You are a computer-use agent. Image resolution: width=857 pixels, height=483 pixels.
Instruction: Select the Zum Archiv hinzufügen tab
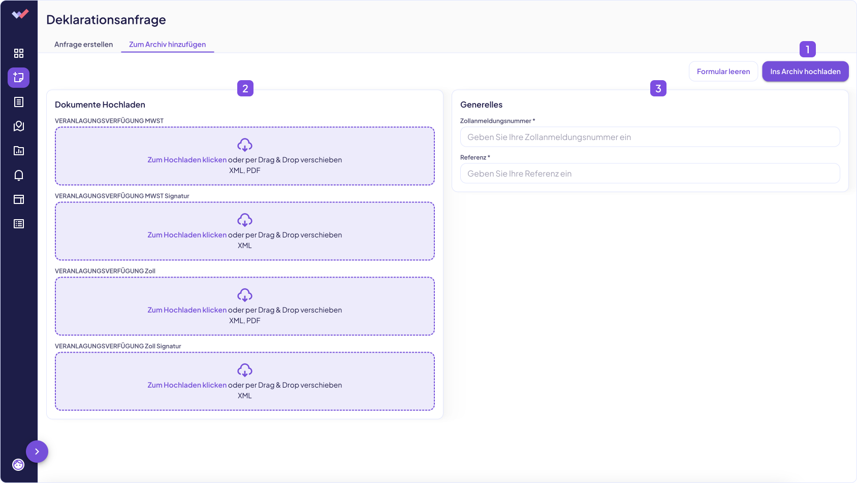tap(167, 45)
